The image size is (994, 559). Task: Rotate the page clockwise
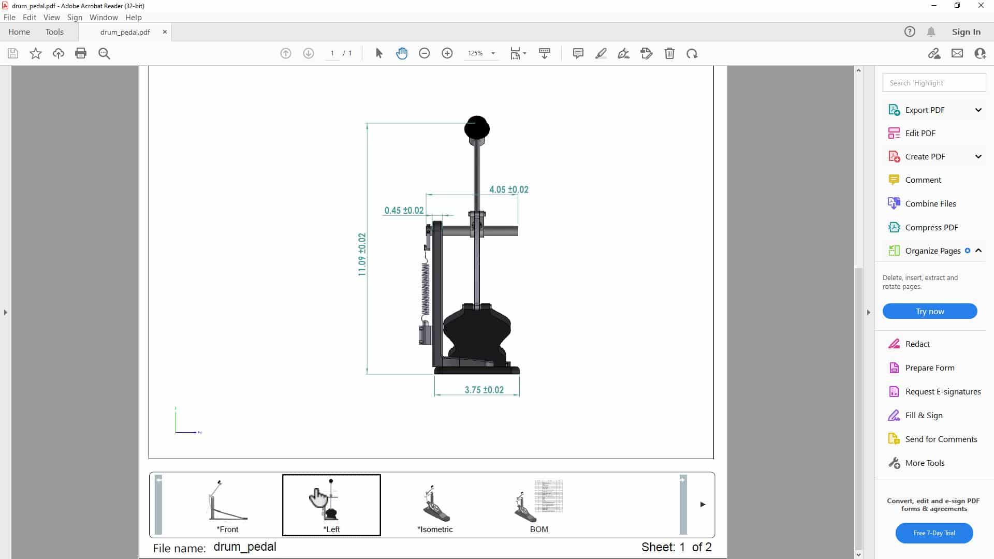(693, 53)
